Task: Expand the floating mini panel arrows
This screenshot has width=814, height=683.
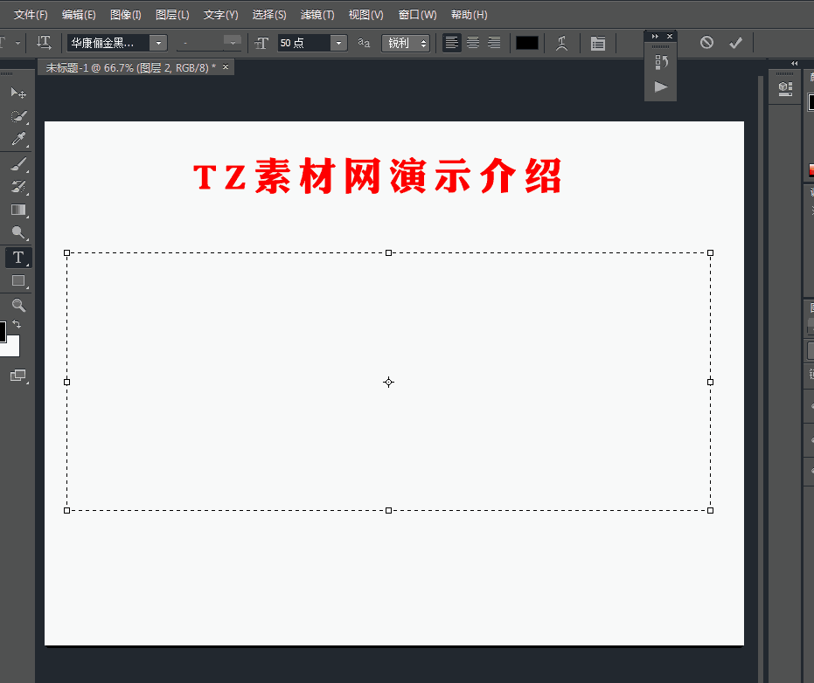Action: (x=655, y=37)
